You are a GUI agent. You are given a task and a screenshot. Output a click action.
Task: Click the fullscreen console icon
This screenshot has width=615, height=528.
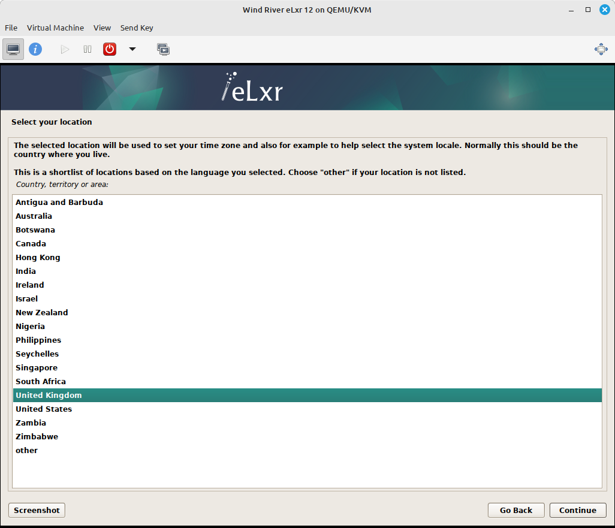[601, 49]
